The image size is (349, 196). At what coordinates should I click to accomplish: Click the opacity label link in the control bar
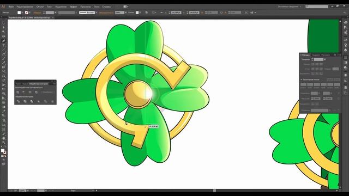tap(106, 13)
